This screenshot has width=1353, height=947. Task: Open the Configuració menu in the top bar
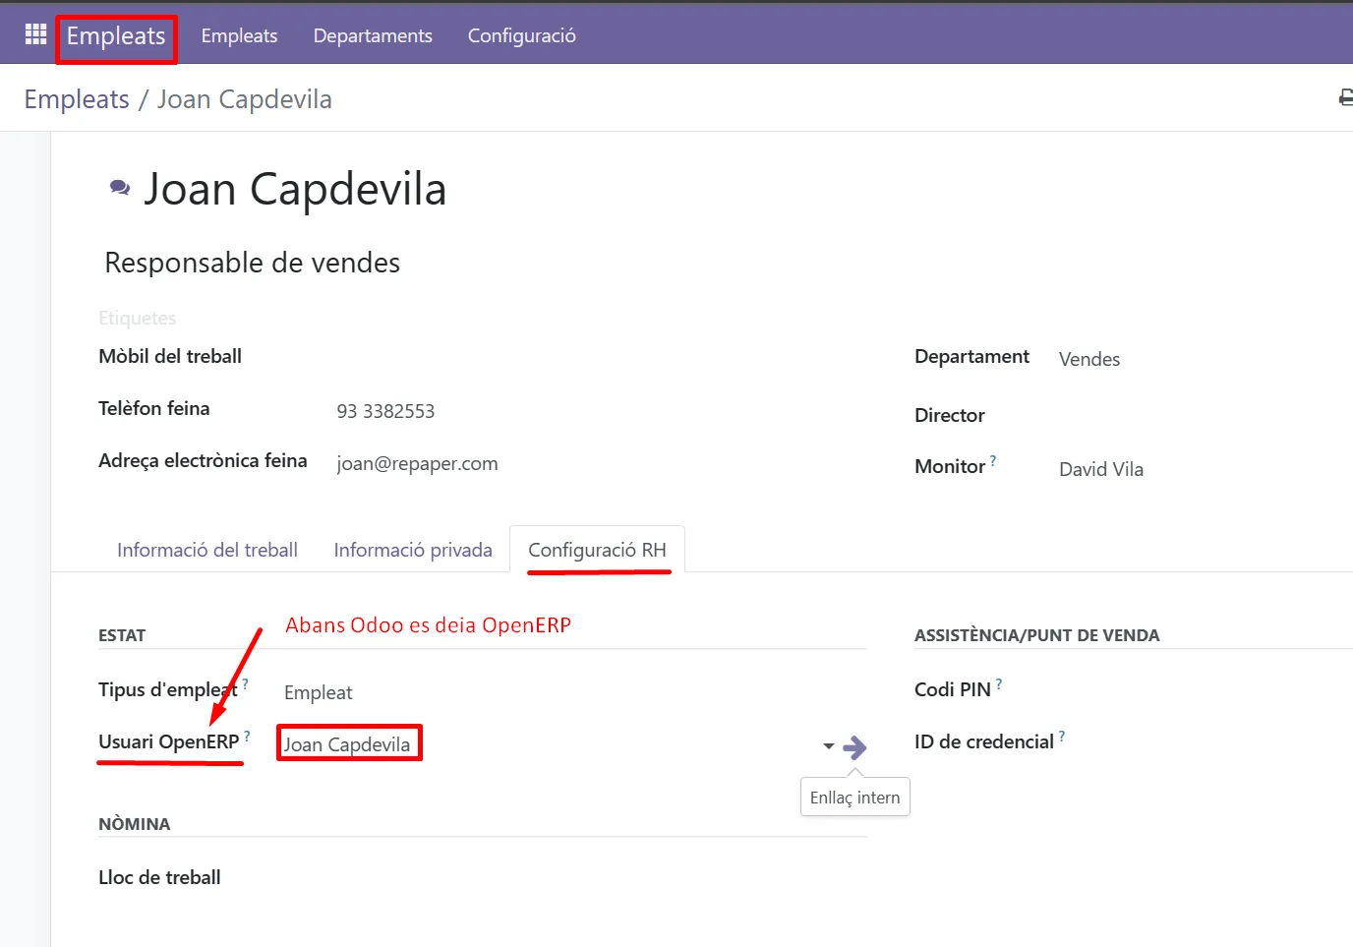tap(521, 35)
